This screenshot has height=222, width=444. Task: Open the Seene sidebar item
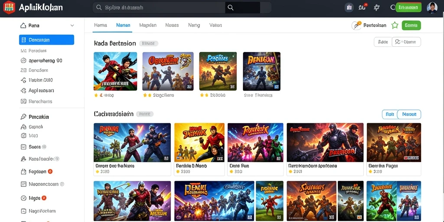[x=33, y=147]
